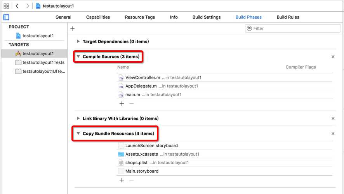Select shops.plist in bundle resources
The height and width of the screenshot is (194, 344).
224,163
